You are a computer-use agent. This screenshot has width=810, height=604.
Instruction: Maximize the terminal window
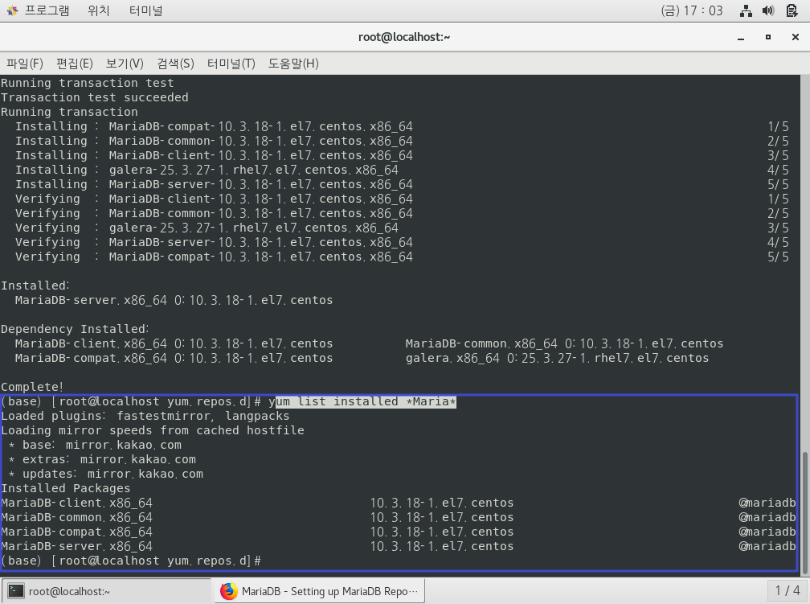click(x=768, y=37)
